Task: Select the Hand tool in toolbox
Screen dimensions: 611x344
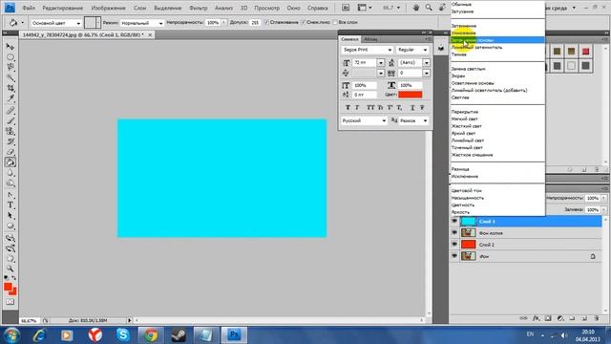Action: point(11,259)
